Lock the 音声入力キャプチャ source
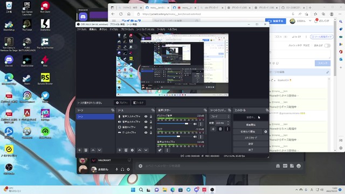Viewport: 345px width, 194px height. click(x=151, y=116)
